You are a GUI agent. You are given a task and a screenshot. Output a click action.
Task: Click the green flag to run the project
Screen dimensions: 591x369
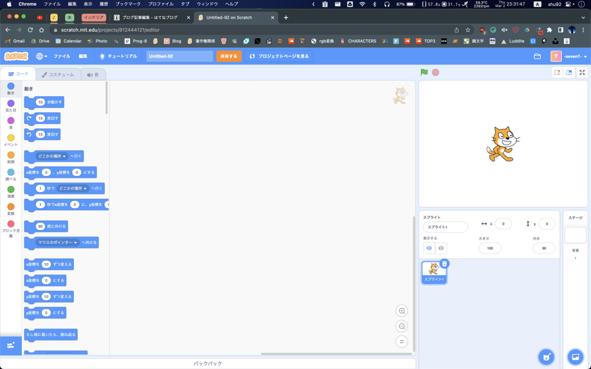[x=424, y=72]
